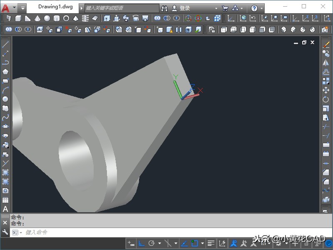Open the Quick Access Toolbar customize dropdown
Screen dimensions: 333x250
point(22,8)
